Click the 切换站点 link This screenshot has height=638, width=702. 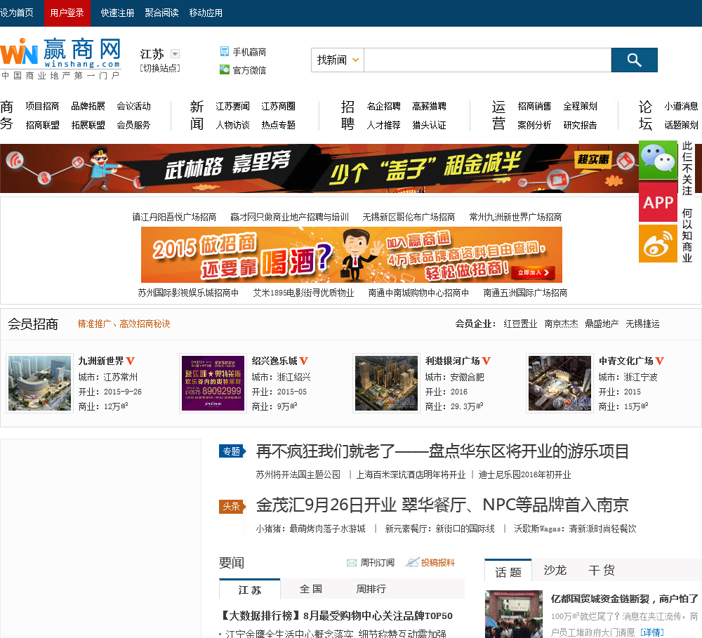(x=160, y=68)
